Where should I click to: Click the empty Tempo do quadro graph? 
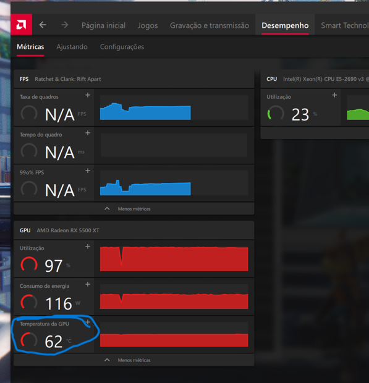174,145
